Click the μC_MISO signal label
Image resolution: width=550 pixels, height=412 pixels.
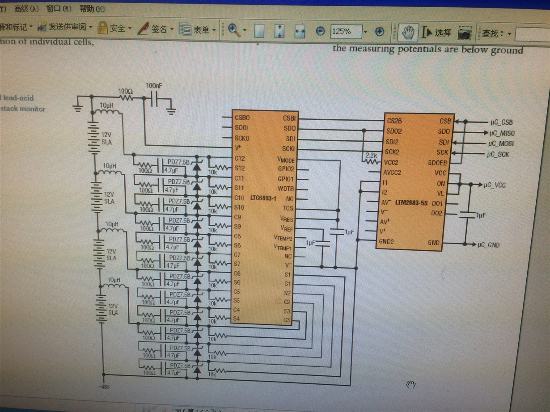coord(502,133)
